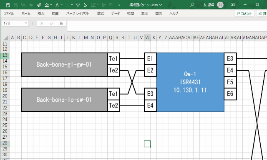Click the paste special icon in quick access toolbar
267x160 pixels.
click(8, 5)
